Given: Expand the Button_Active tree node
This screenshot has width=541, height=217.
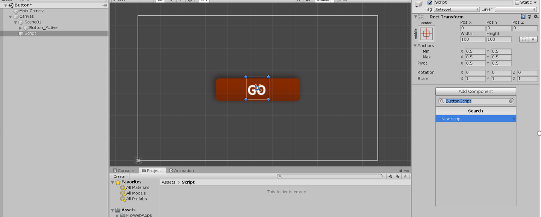Looking at the screenshot, I should tap(20, 28).
